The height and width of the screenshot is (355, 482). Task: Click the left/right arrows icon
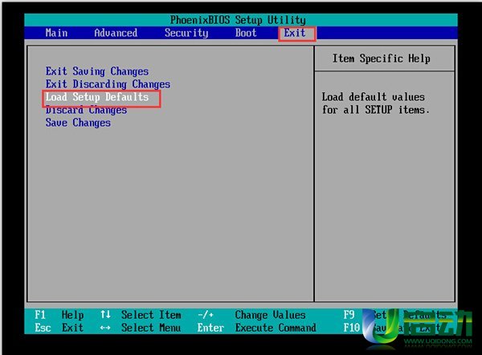coord(105,328)
